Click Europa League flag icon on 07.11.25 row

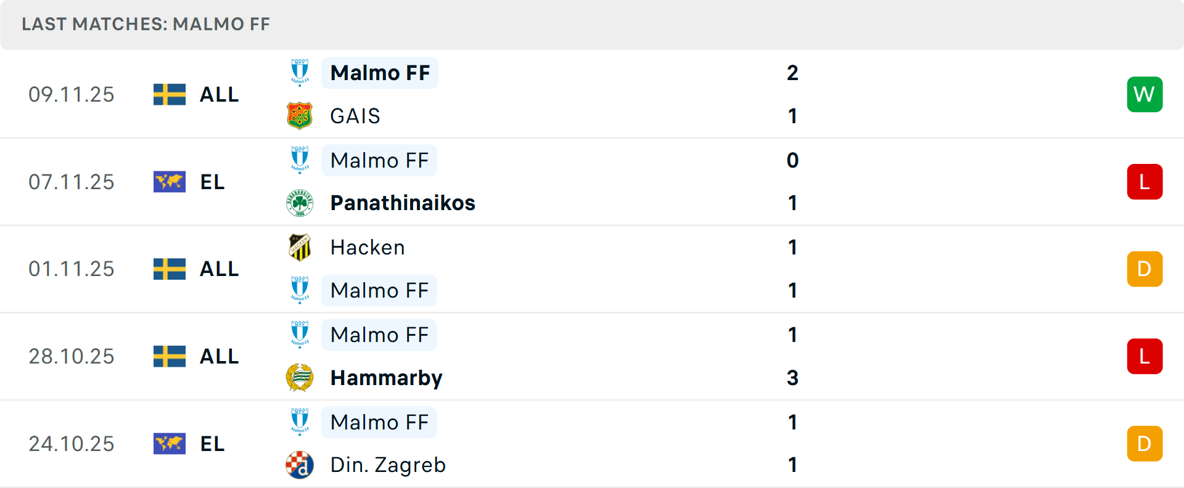pos(170,182)
